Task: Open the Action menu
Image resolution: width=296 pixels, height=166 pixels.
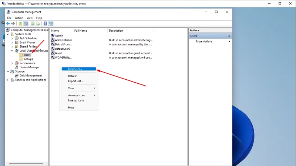Action: pyautogui.click(x=19, y=18)
